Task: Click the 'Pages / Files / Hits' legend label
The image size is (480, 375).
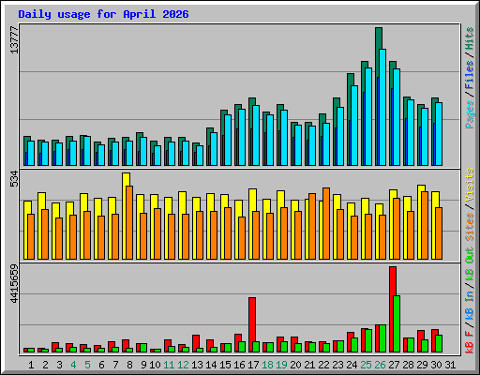Action: point(470,78)
